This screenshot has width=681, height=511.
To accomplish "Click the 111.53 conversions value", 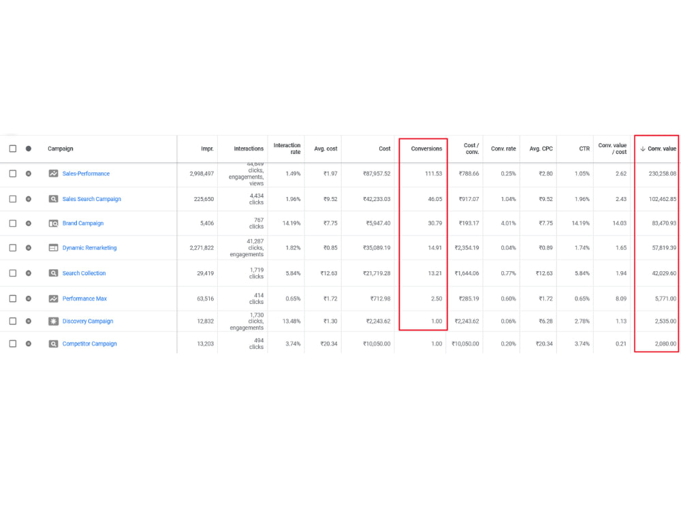I will coord(433,173).
